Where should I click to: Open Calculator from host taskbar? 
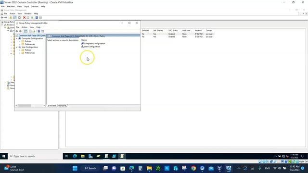(x=141, y=168)
